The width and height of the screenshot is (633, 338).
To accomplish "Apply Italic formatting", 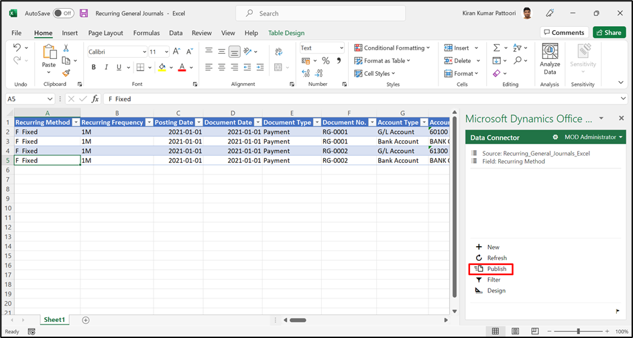I will [x=106, y=68].
